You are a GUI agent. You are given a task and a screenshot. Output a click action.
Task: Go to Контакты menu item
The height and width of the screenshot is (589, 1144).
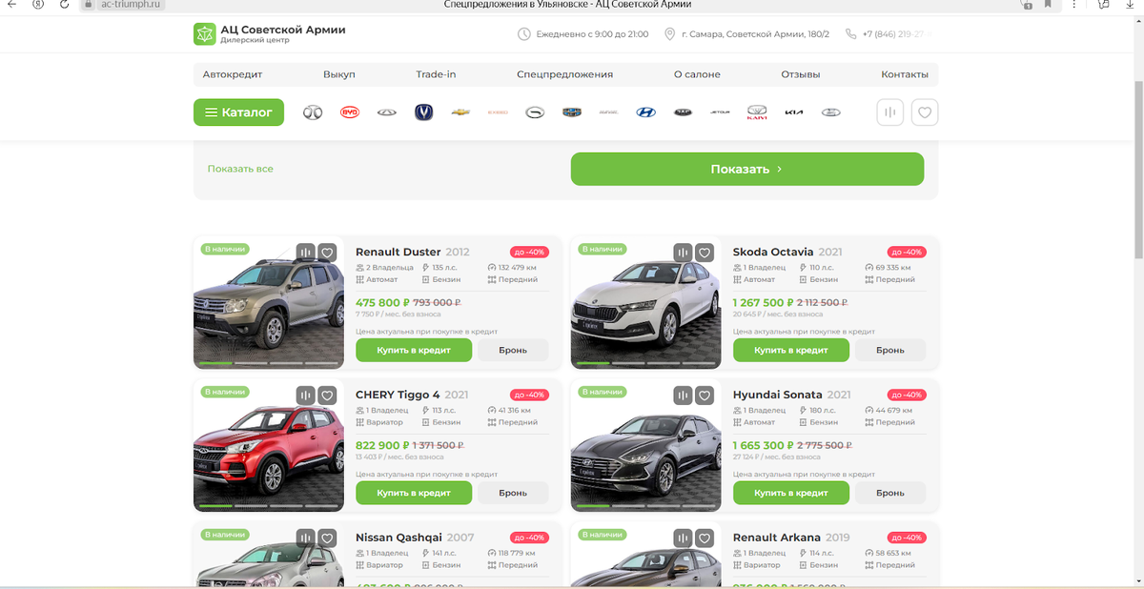click(905, 74)
